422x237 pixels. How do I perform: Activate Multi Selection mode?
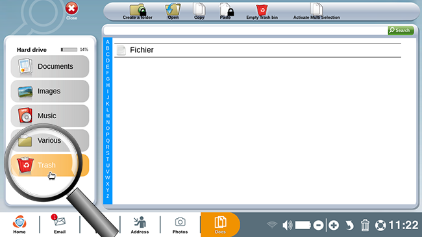(x=316, y=12)
